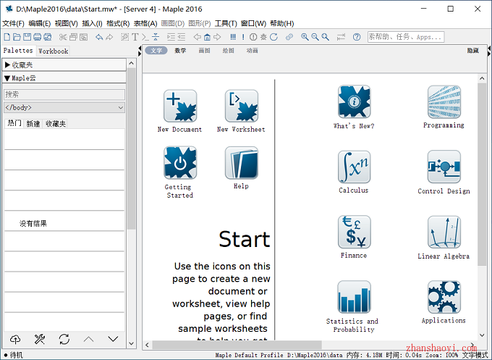
Task: Zoom in with magnifier plus icon
Action: [x=305, y=37]
